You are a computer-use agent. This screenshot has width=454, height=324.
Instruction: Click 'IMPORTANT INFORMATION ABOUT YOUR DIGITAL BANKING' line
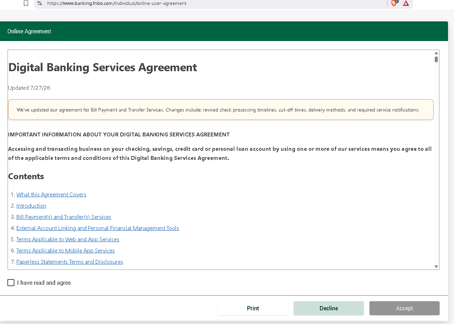click(119, 135)
